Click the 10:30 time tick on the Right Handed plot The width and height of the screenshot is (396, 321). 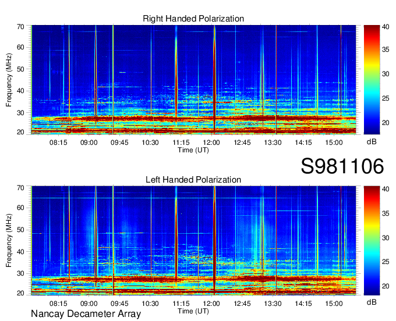(x=150, y=142)
